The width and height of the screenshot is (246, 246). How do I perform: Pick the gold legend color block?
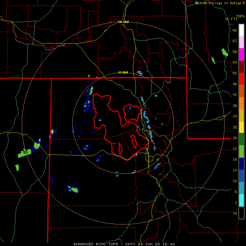[x=241, y=116]
